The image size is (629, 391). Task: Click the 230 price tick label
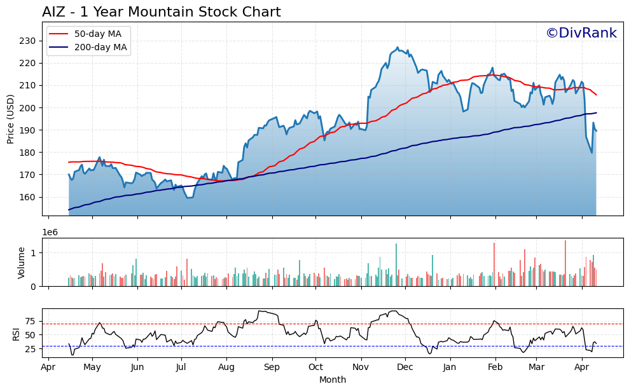[27, 41]
